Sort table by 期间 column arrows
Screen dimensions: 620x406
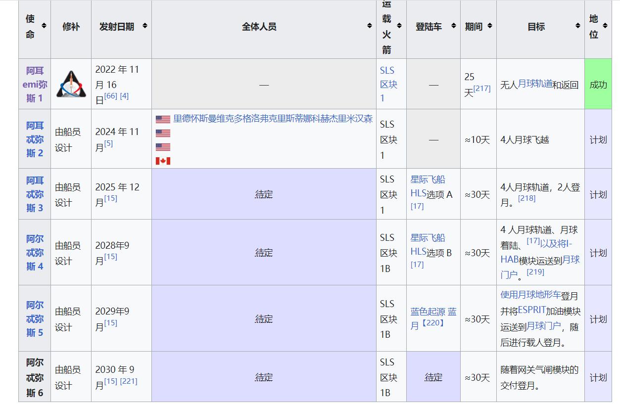pos(489,26)
